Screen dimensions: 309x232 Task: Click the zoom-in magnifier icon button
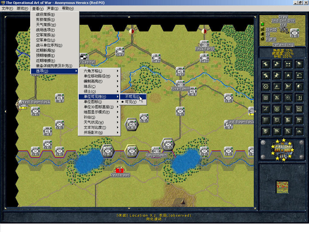click(288, 98)
